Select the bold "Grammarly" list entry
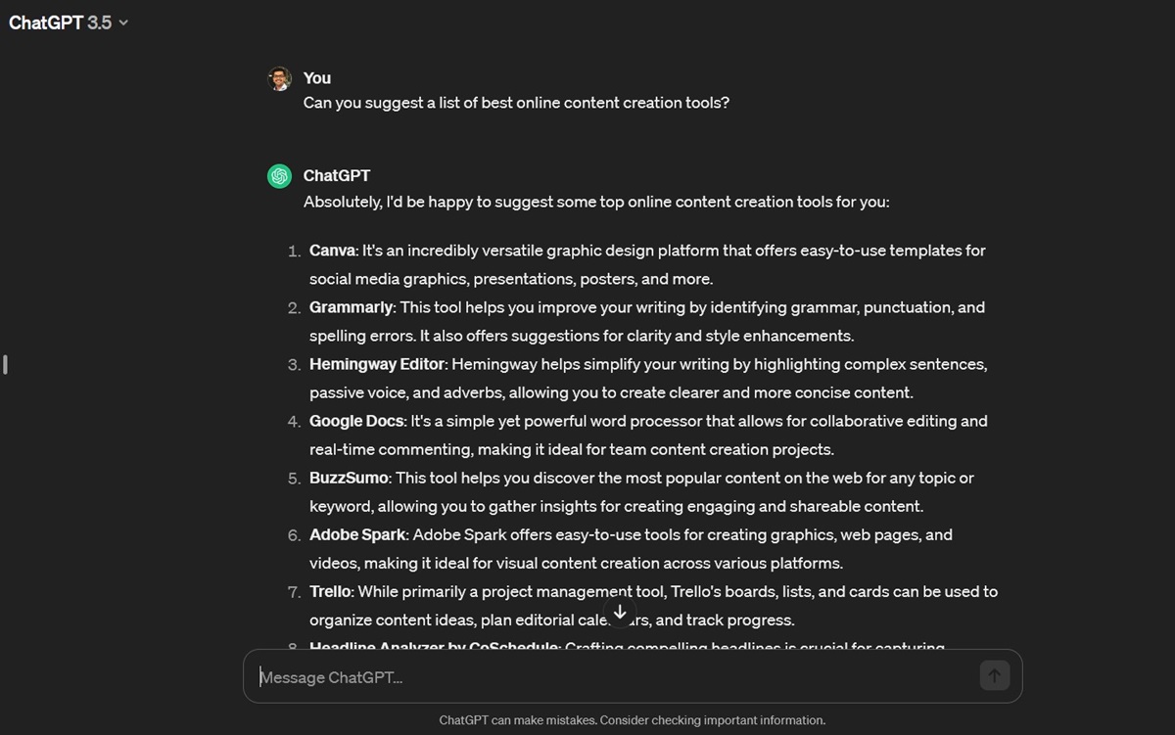 pyautogui.click(x=351, y=307)
